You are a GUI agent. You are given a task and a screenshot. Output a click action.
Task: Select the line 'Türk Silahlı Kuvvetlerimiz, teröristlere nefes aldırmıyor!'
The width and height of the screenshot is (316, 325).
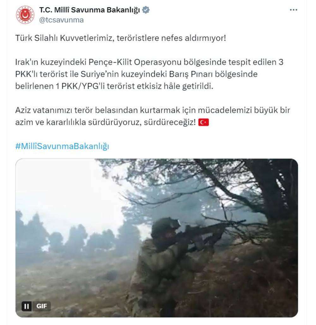tap(120, 38)
